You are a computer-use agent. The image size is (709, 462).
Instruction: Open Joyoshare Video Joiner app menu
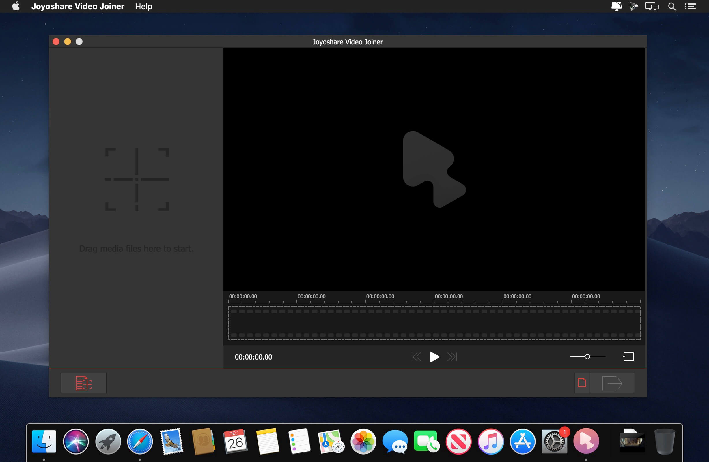[x=77, y=6]
